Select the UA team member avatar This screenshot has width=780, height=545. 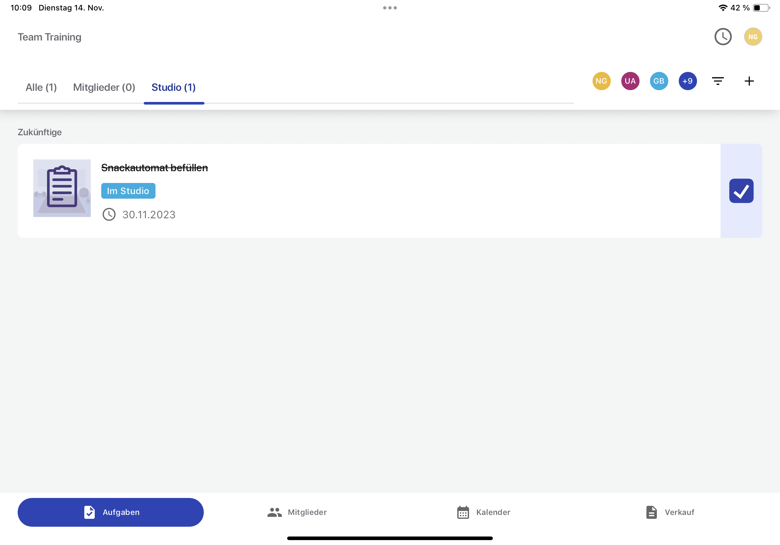click(630, 81)
